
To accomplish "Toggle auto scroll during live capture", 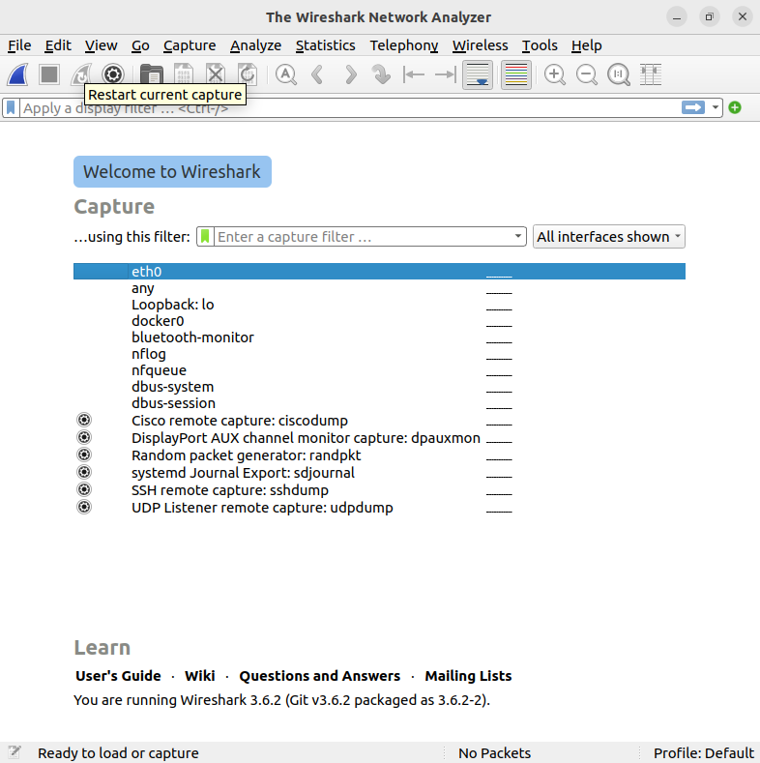I will pyautogui.click(x=478, y=74).
